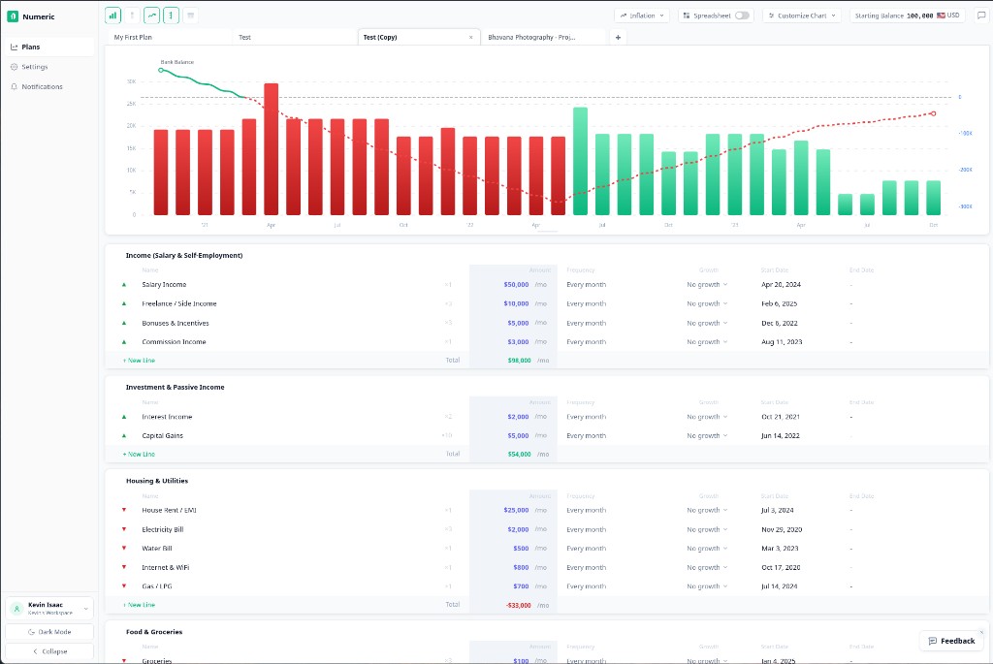Screen dimensions: 993x664
Task: Open growth dropdown for Interest Income
Action: pyautogui.click(x=707, y=417)
